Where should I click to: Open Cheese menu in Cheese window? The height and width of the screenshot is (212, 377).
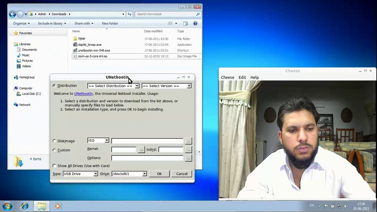pos(227,77)
